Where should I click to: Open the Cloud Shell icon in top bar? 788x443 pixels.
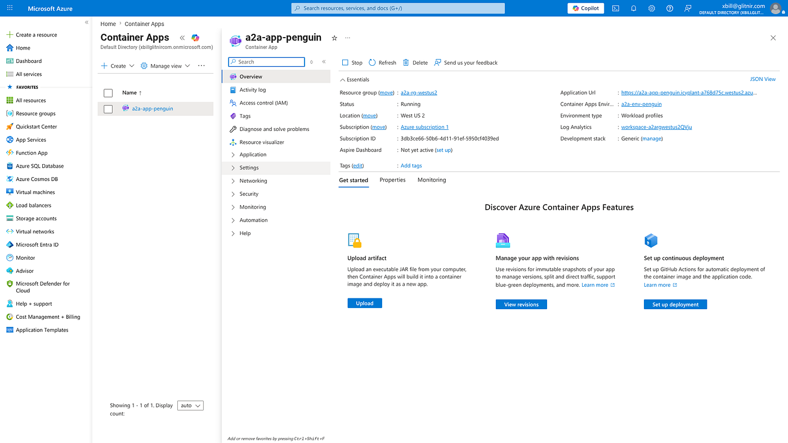coord(616,8)
